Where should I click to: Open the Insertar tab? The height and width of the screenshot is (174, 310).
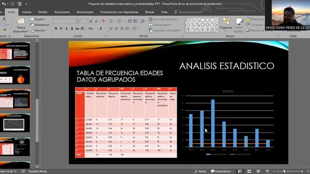pos(27,12)
